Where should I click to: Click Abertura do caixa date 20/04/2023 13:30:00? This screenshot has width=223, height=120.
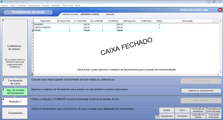(x=90, y=14)
